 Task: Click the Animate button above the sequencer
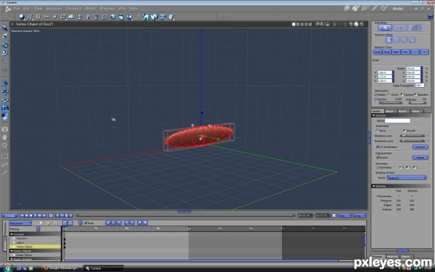[x=10, y=215]
